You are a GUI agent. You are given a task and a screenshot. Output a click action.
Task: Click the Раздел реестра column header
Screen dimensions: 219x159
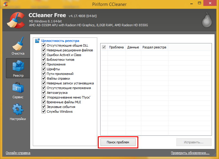click(154, 47)
